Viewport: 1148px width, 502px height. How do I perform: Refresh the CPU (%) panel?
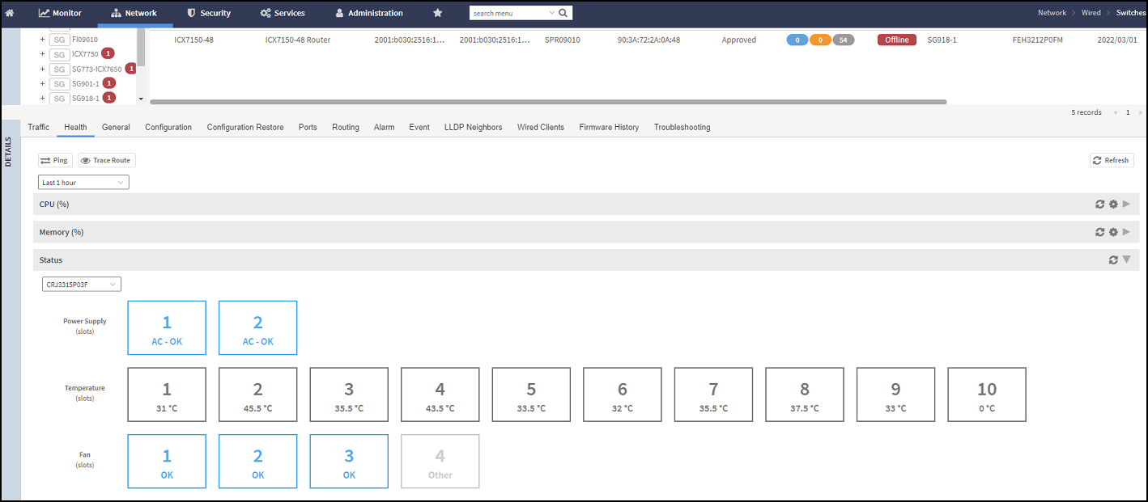click(1100, 205)
